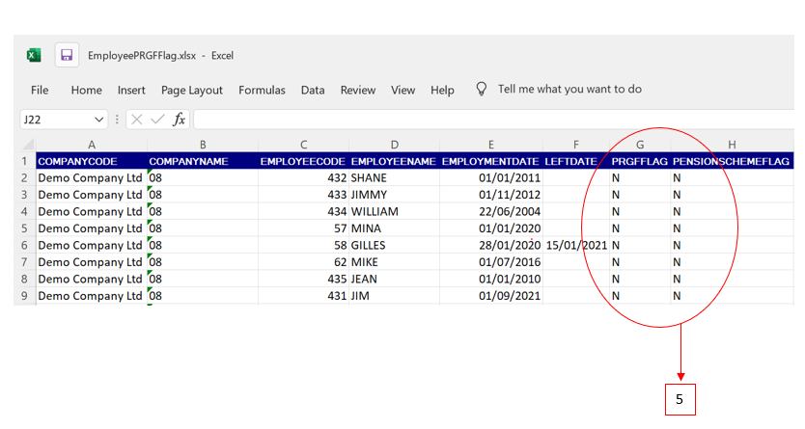
Task: Click the Excel application logo icon
Action: [x=34, y=56]
